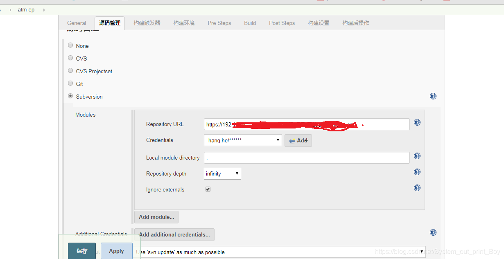Switch to the 构建设置 tab
Image resolution: width=504 pixels, height=259 pixels.
coord(319,23)
